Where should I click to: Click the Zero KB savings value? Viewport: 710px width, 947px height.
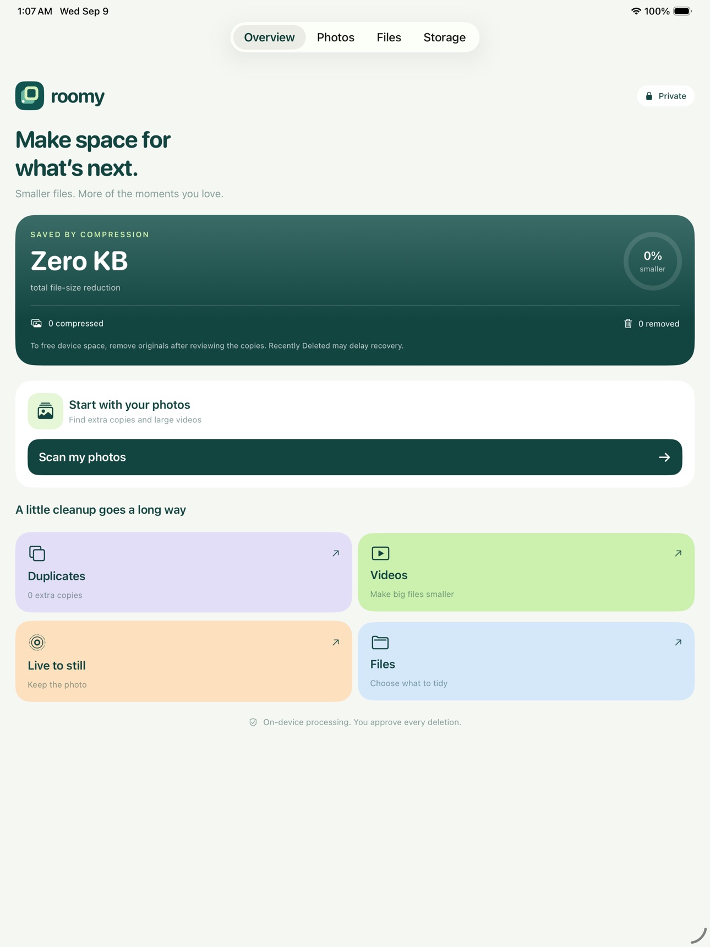[79, 261]
